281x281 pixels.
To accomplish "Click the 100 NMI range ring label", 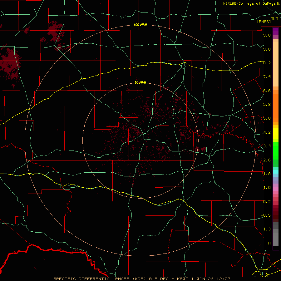I will point(140,25).
